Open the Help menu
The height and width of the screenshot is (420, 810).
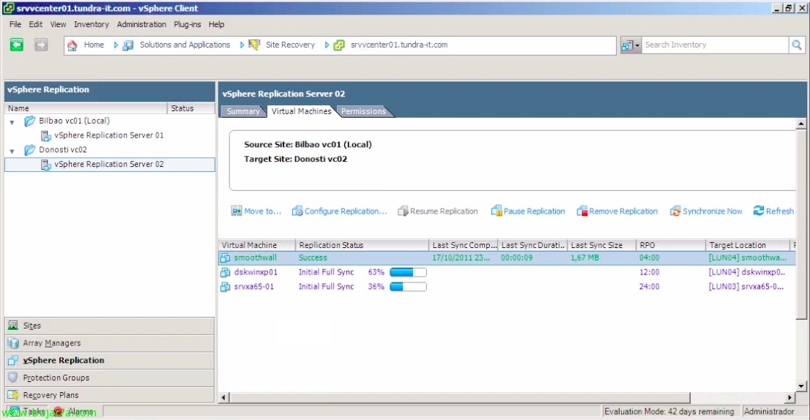pos(217,24)
